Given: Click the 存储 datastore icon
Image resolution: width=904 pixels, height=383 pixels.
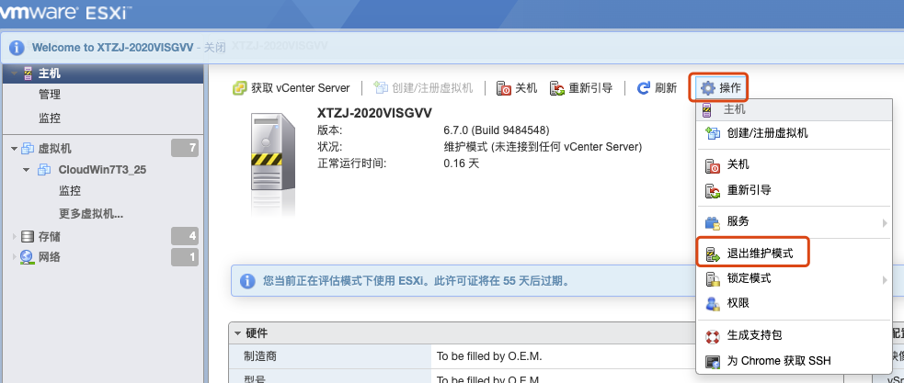Looking at the screenshot, I should click(x=27, y=237).
